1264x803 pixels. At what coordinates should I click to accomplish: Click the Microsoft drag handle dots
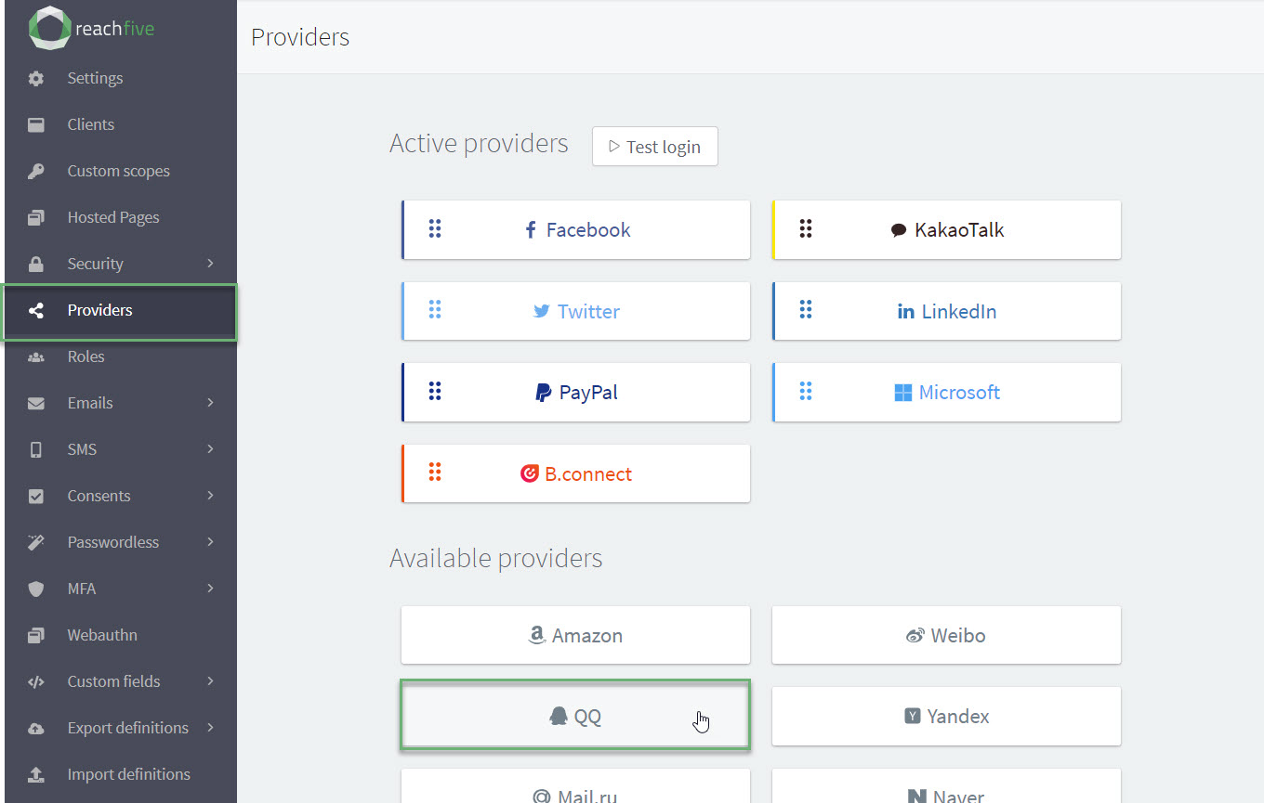click(806, 391)
